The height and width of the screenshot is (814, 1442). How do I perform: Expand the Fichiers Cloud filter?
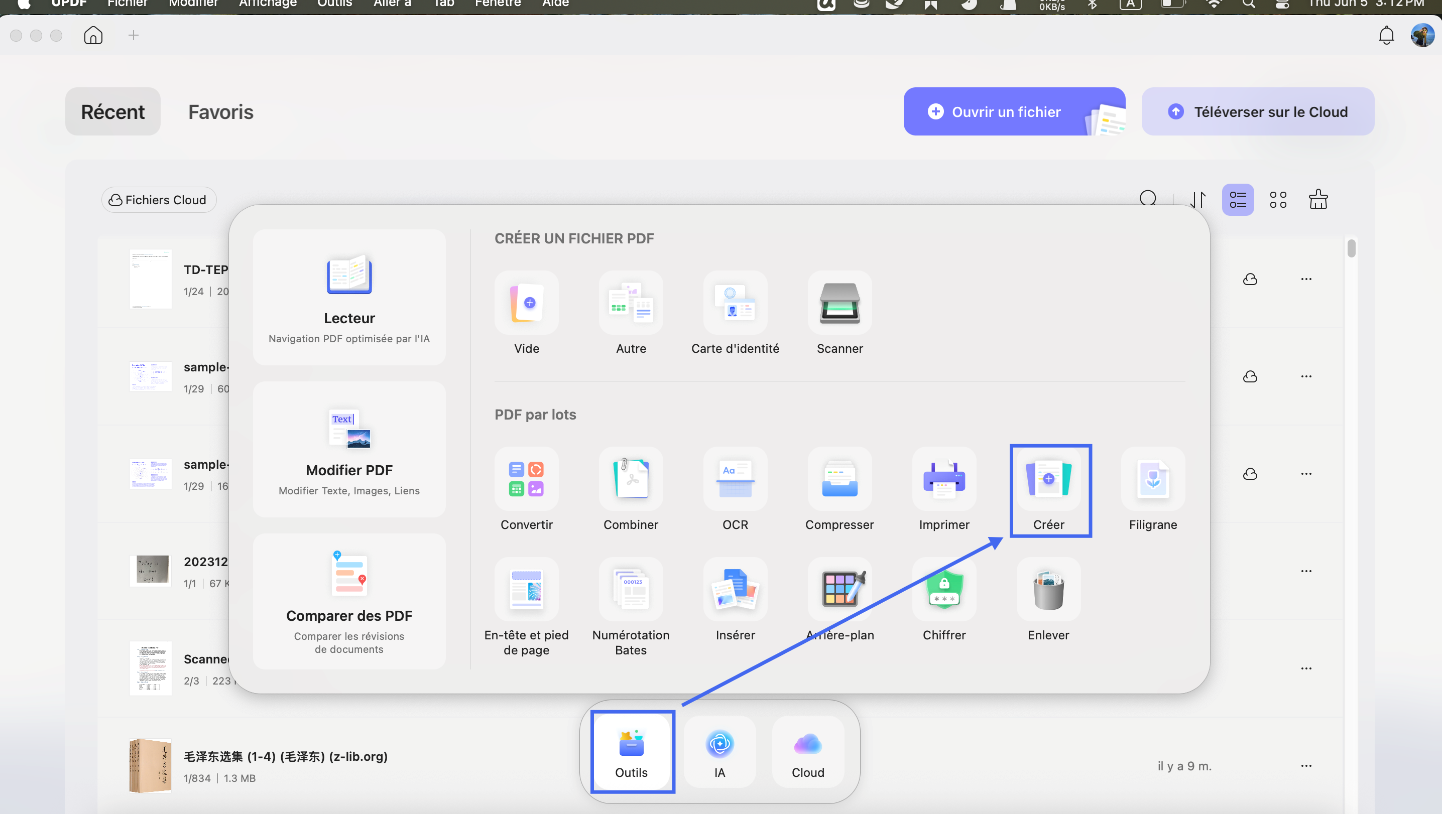point(159,200)
